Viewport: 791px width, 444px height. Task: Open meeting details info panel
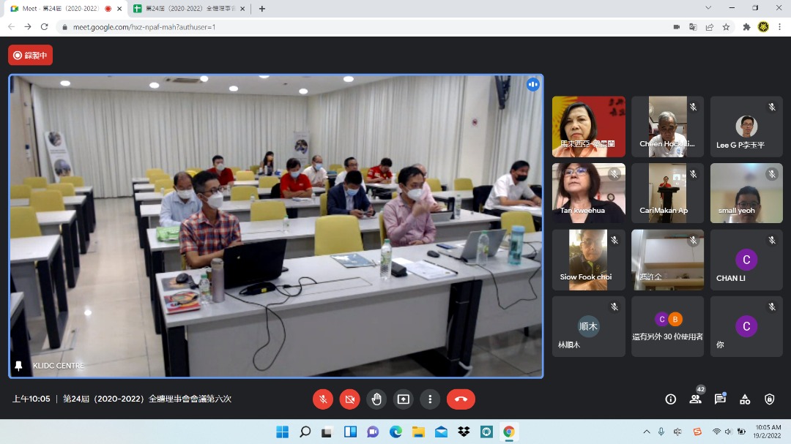click(670, 399)
